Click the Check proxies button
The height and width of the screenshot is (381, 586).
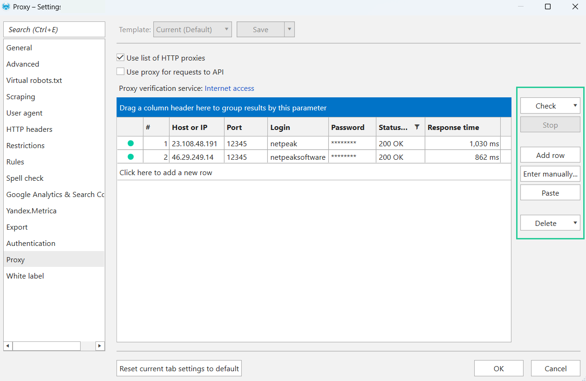tap(545, 106)
